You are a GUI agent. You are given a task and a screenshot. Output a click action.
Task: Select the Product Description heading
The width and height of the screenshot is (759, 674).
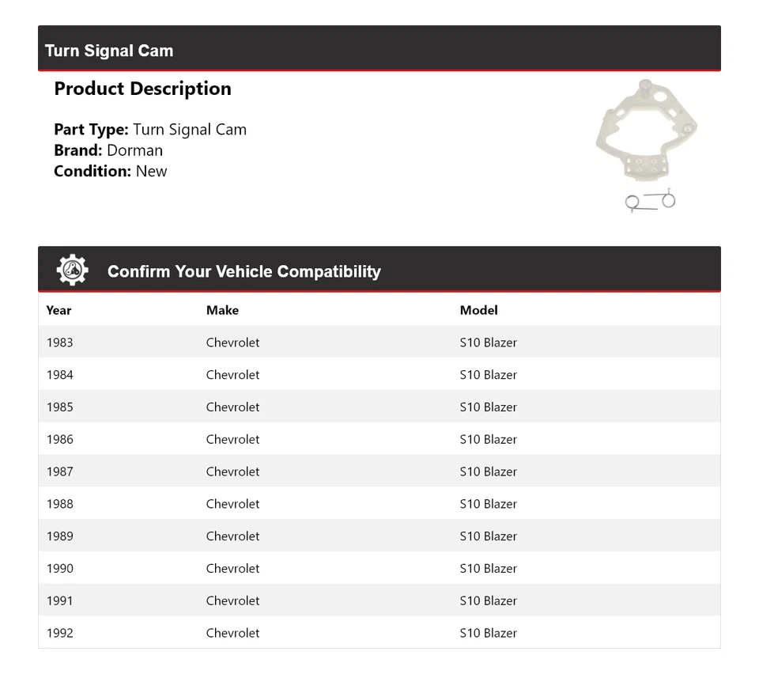coord(142,89)
